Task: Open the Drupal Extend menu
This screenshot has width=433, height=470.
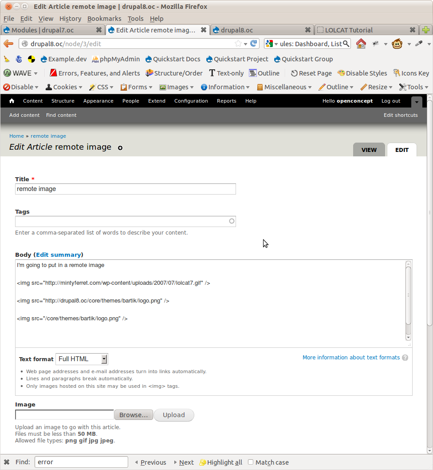Action: tap(157, 101)
